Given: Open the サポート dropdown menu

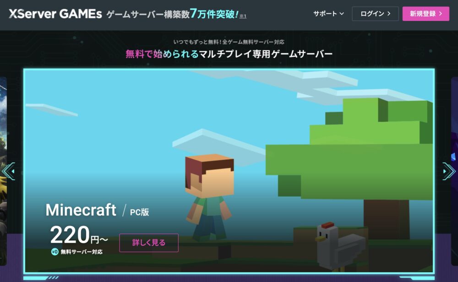Looking at the screenshot, I should tap(326, 14).
